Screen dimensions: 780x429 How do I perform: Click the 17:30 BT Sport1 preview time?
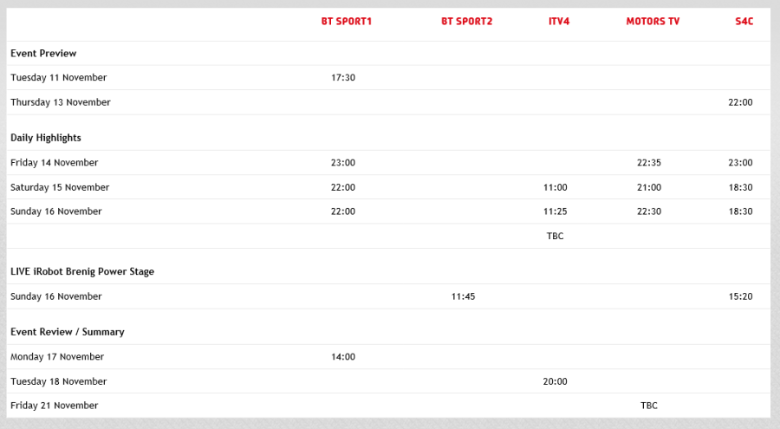point(343,78)
